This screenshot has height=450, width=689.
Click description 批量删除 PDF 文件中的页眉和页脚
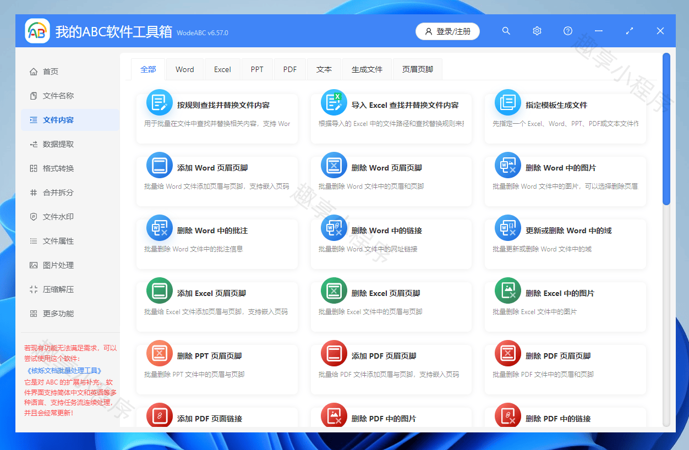click(543, 375)
